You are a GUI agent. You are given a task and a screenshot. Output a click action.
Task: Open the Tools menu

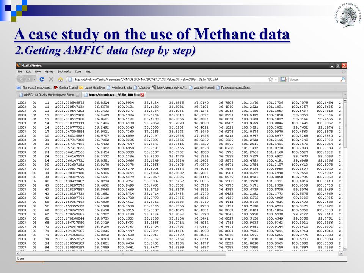click(78, 72)
